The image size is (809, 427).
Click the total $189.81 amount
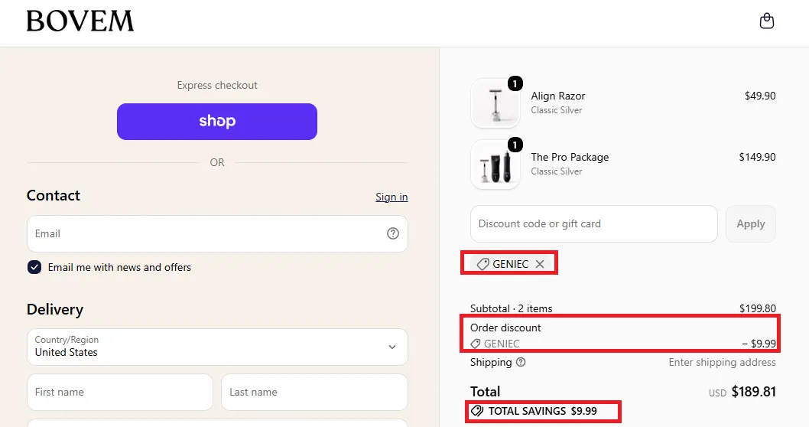coord(753,391)
